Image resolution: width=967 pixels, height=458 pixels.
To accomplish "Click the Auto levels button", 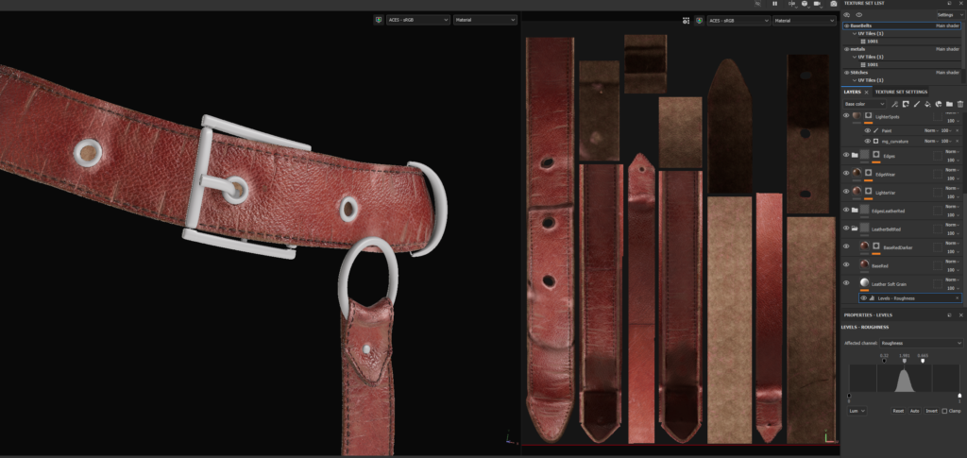I will (914, 411).
